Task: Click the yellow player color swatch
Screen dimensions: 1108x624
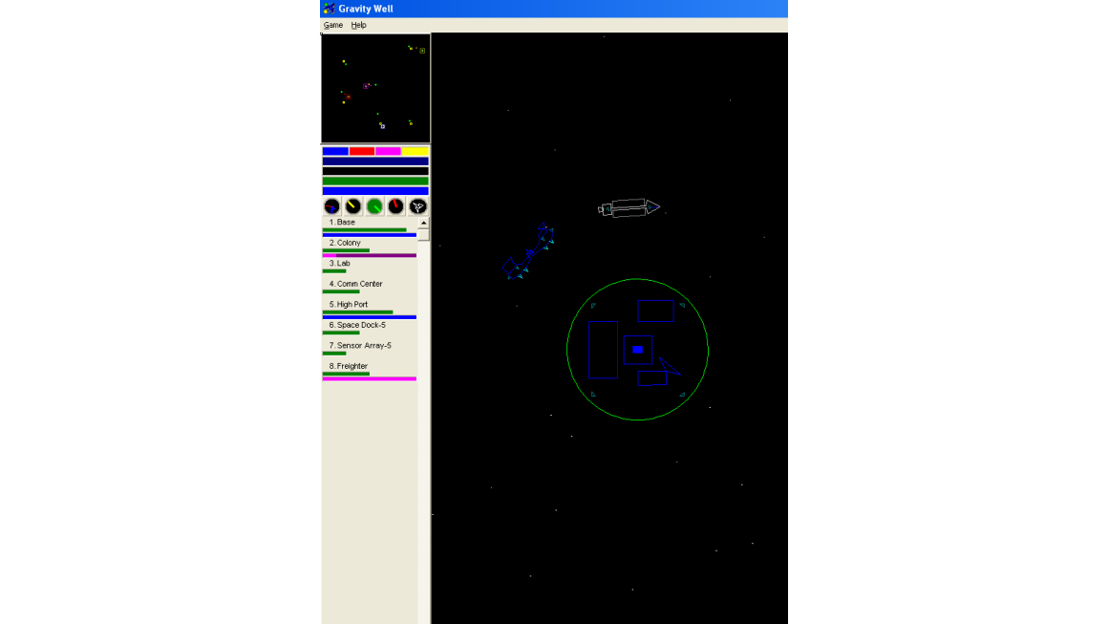Action: (415, 151)
